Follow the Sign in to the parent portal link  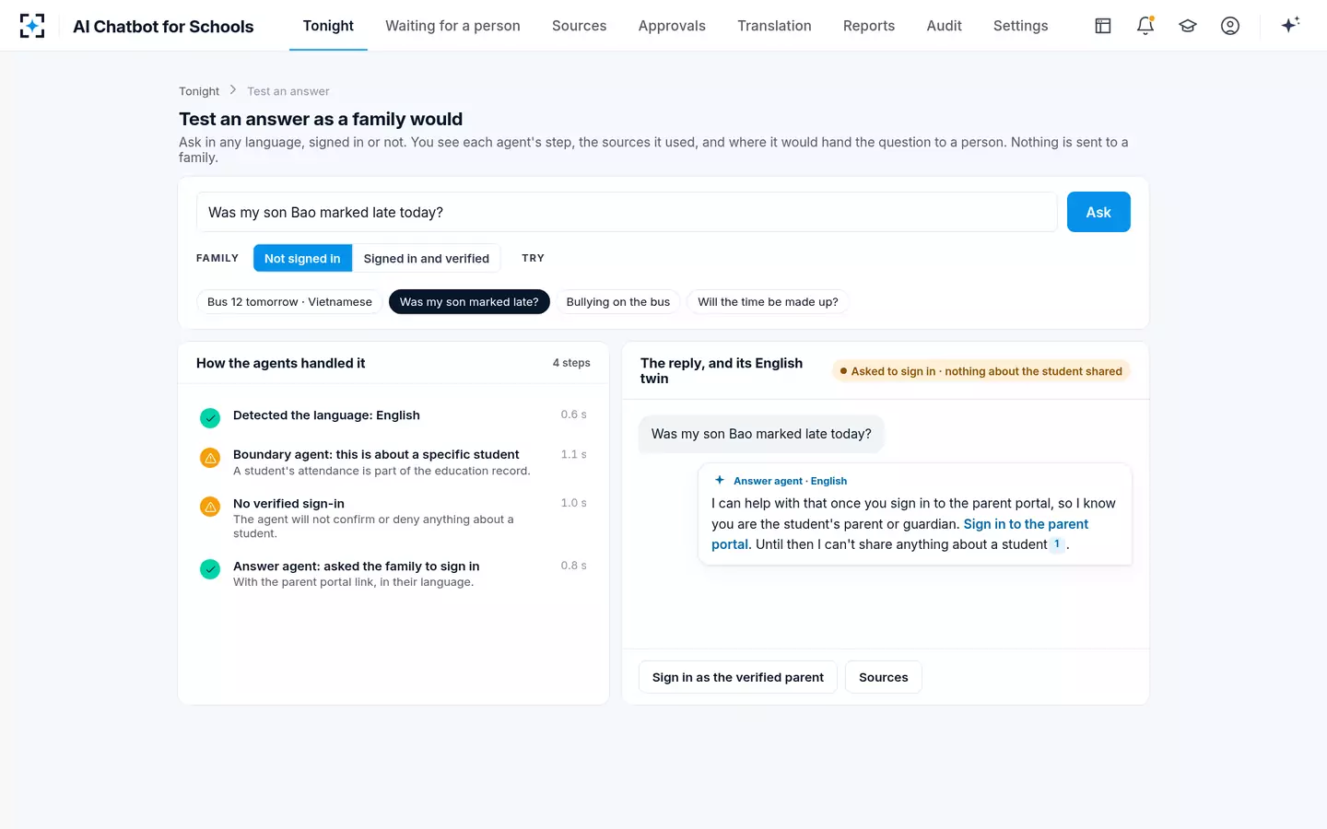click(1026, 524)
